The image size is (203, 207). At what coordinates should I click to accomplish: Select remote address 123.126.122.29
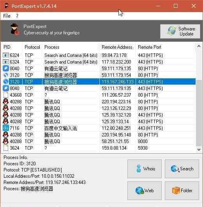coord(117,108)
